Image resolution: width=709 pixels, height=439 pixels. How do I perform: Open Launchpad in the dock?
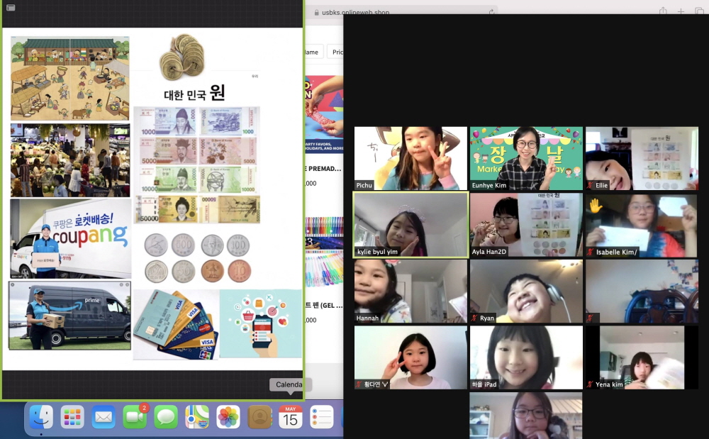[72, 417]
